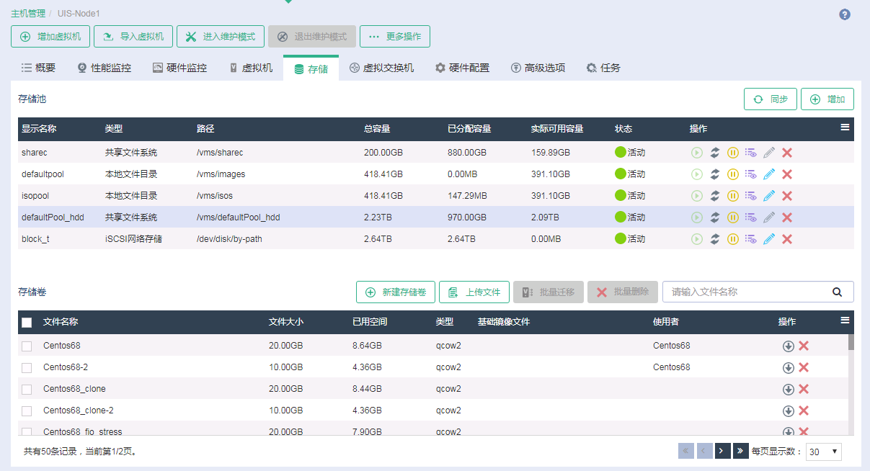This screenshot has height=471, width=870.
Task: Pause the sharec storage pool
Action: [733, 153]
